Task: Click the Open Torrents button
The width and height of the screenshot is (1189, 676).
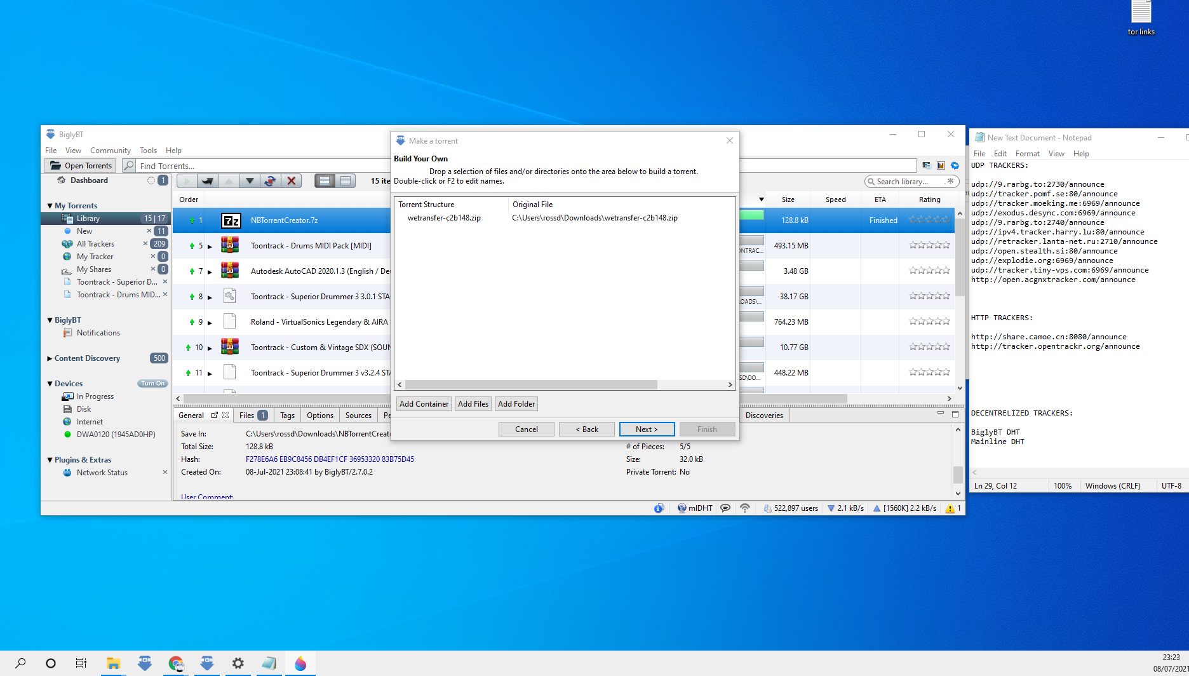Action: (x=81, y=166)
